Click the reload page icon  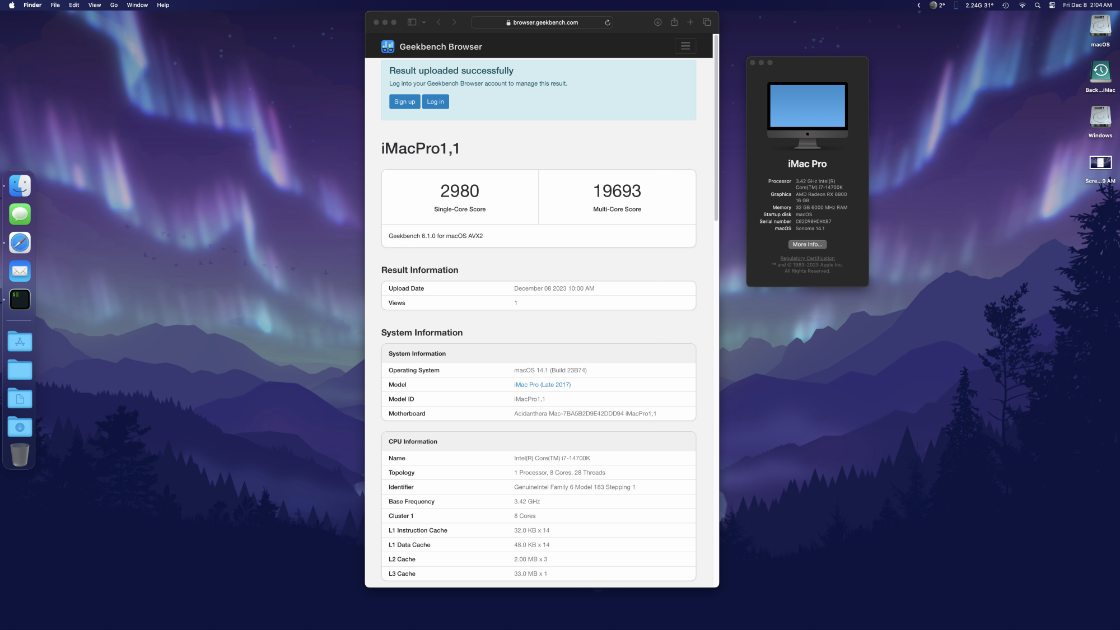point(608,21)
